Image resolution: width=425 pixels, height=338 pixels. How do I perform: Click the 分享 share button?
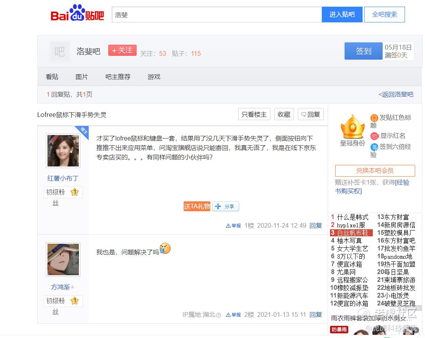pos(226,206)
